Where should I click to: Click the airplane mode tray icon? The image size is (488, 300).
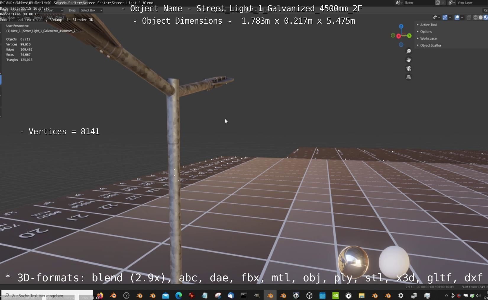point(453,295)
